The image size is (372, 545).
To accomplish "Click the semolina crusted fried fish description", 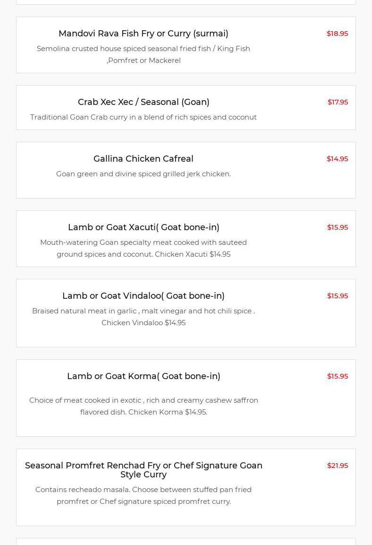I will click(143, 54).
